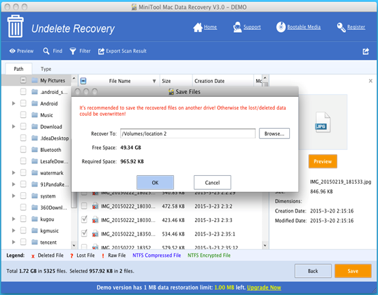Viewport: 378px width, 295px height.
Task: Click deleted file icon of 534.46 KB image
Action: (96, 234)
